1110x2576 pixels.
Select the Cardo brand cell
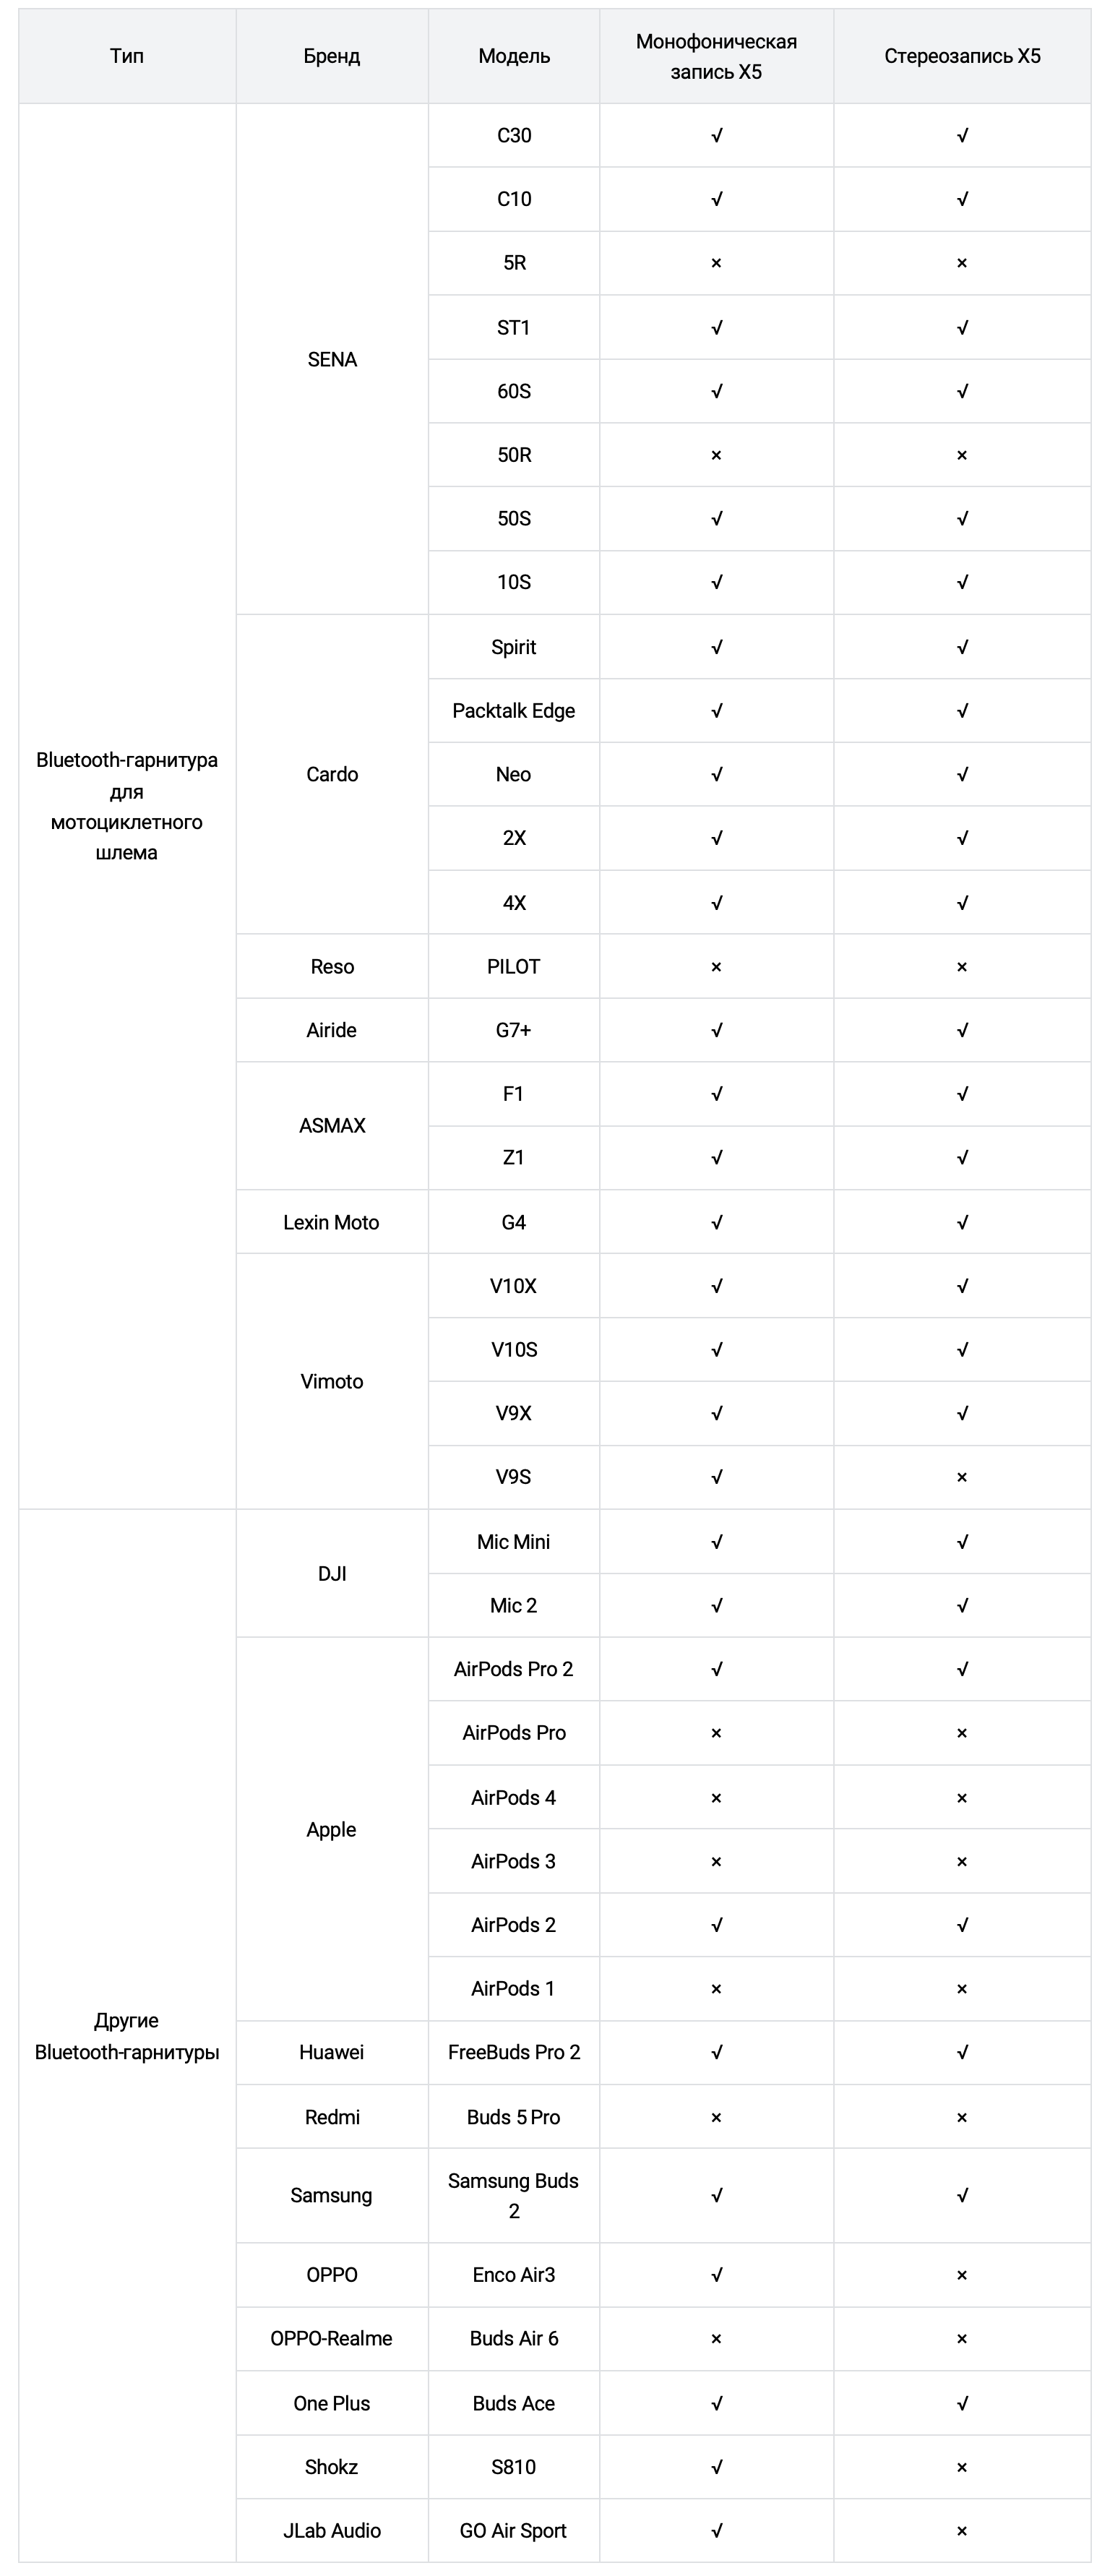click(x=332, y=774)
